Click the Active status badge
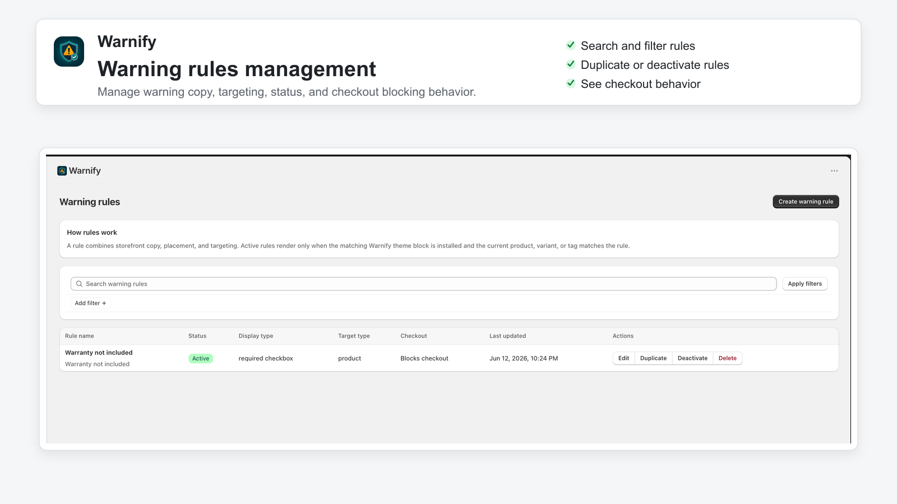 (x=201, y=358)
